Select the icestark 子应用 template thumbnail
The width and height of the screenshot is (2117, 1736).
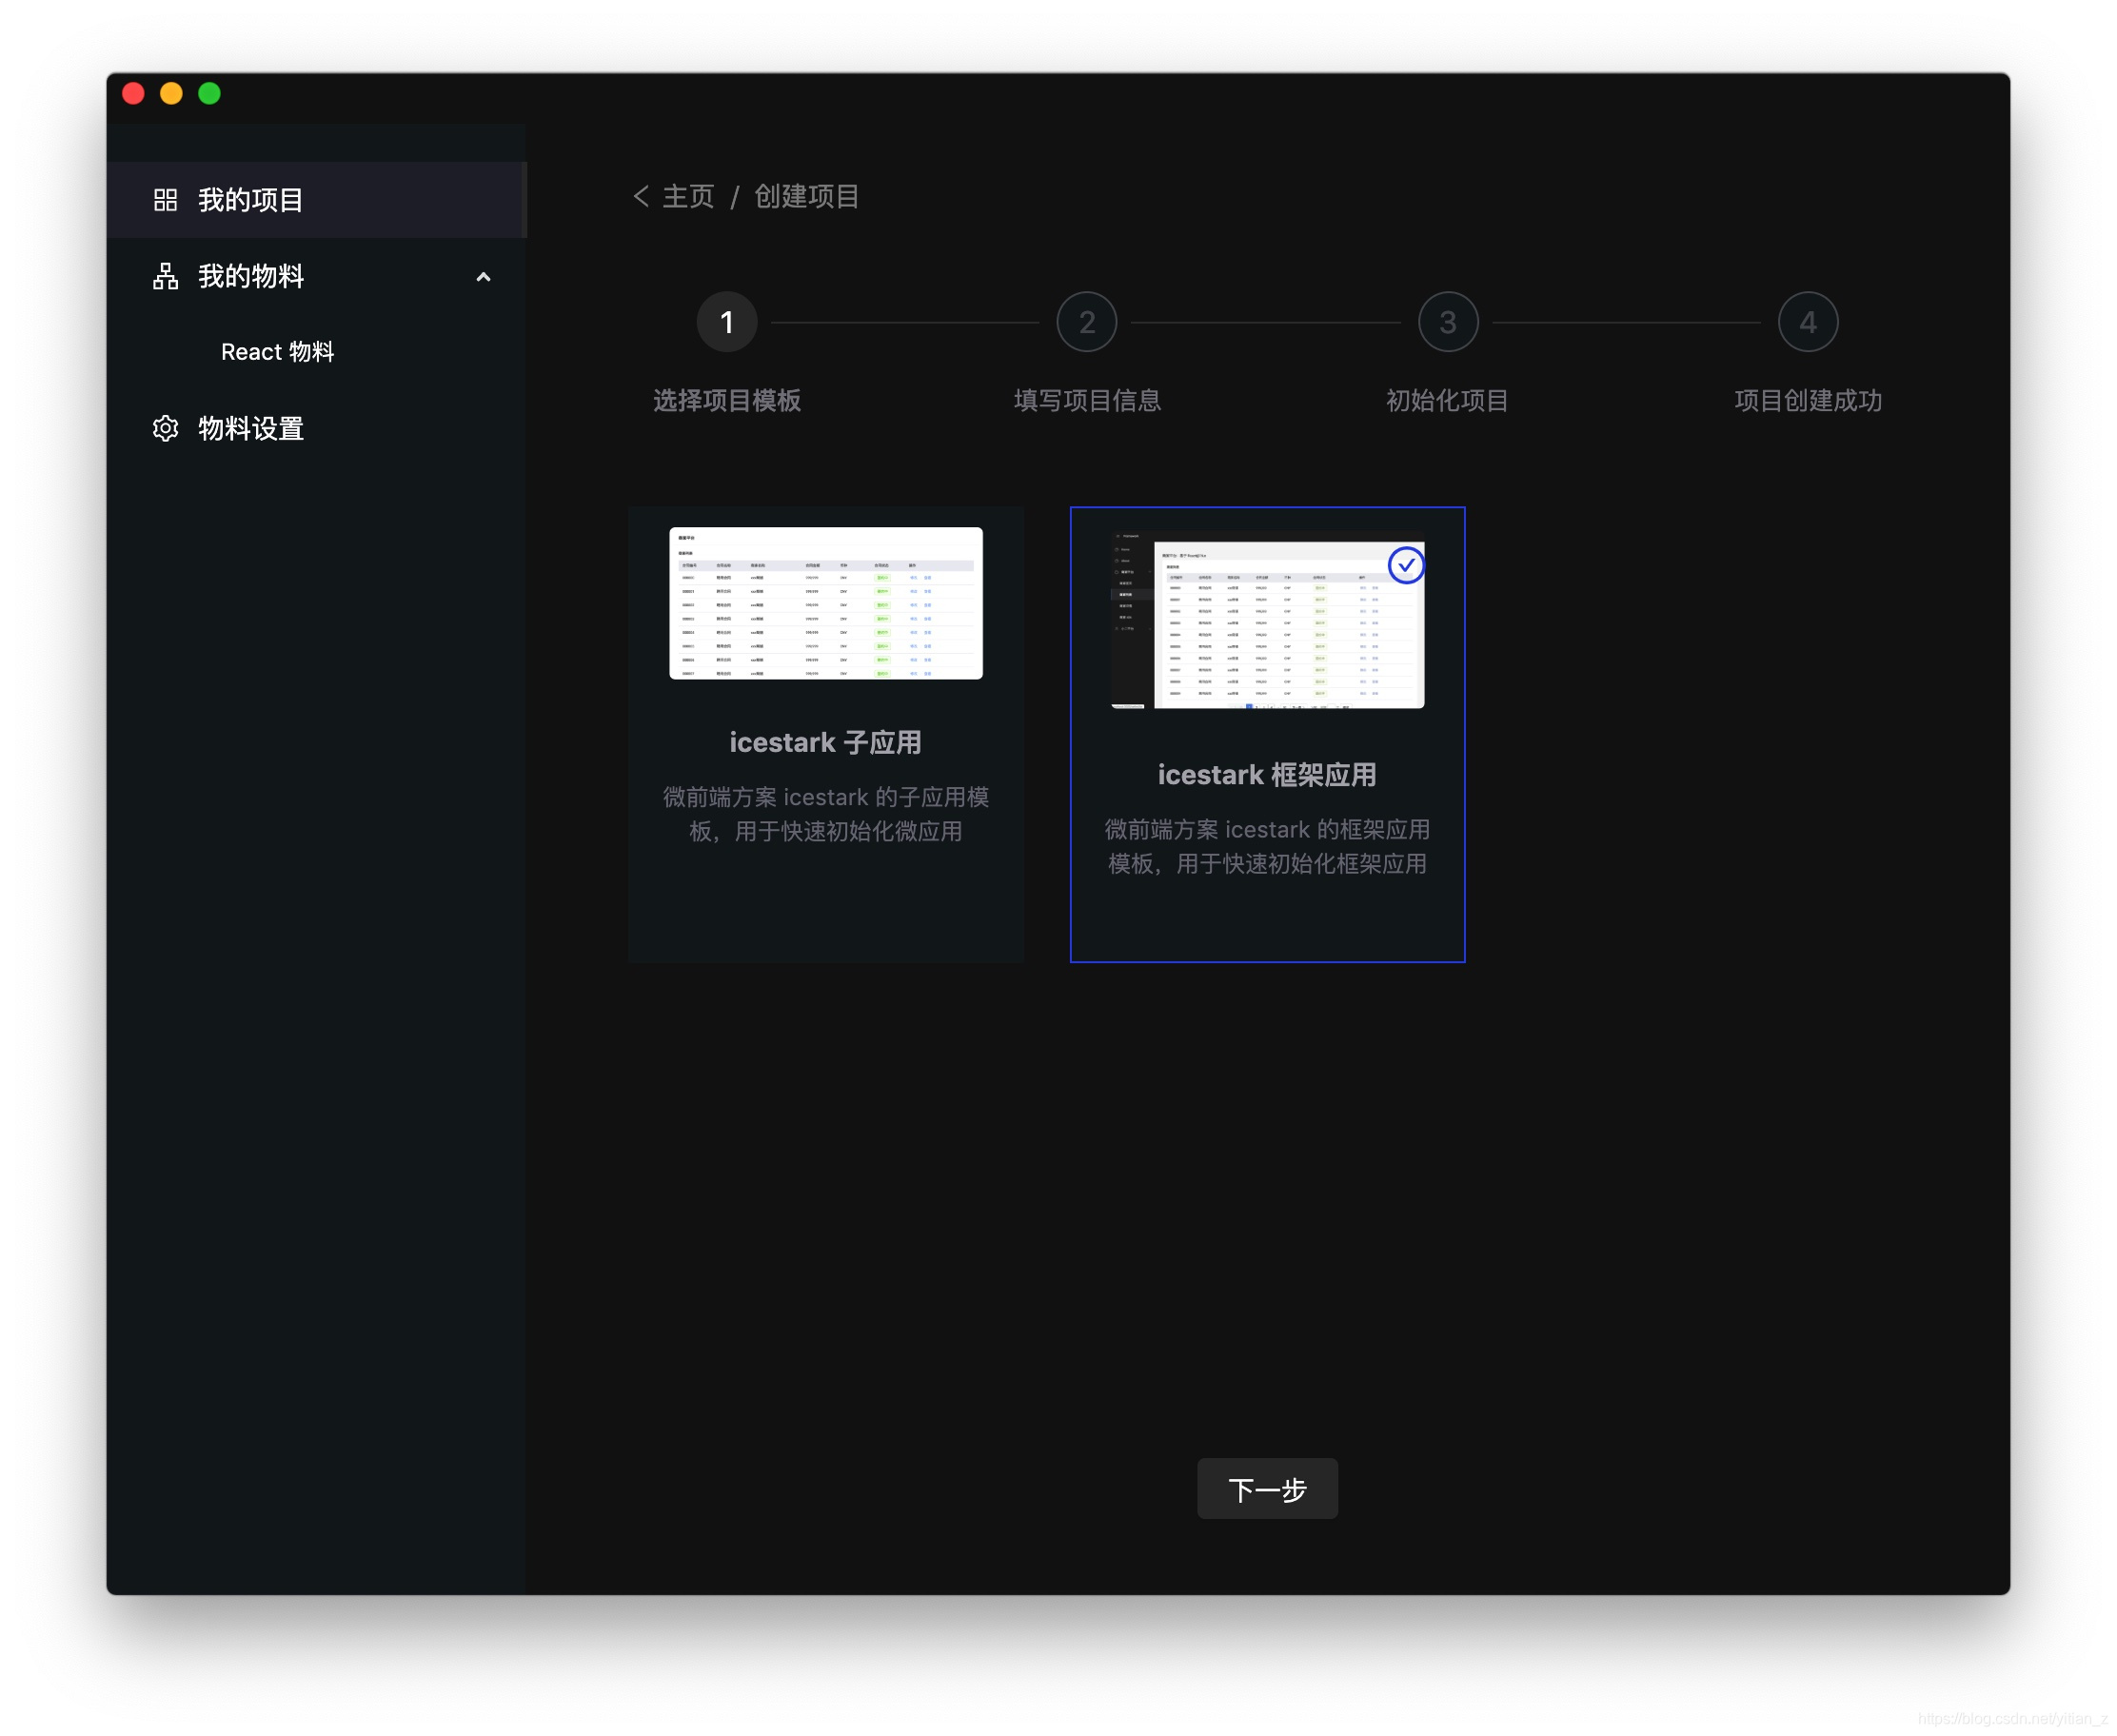click(825, 603)
